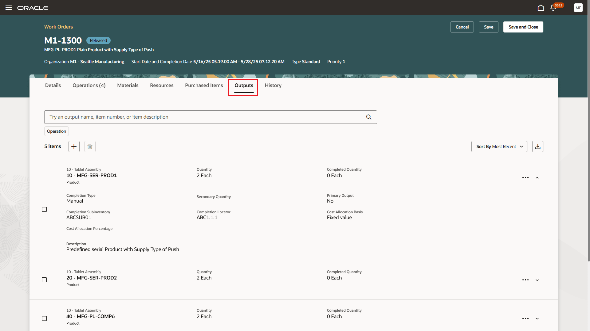Open the MF user profile avatar
The height and width of the screenshot is (331, 590).
[578, 8]
